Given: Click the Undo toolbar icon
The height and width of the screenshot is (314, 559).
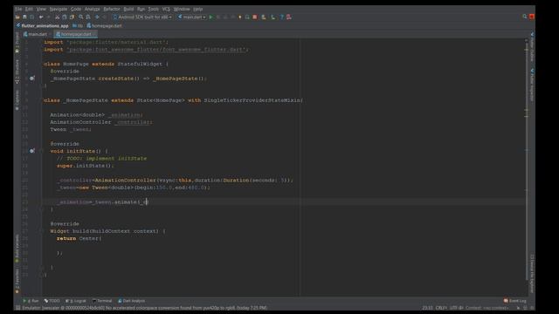Looking at the screenshot, I should 41,17.
